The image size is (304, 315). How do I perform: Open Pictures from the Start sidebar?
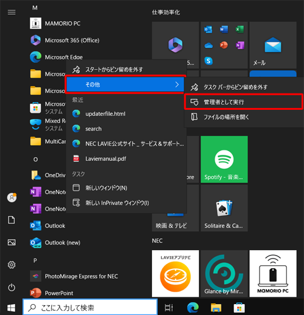click(x=12, y=242)
